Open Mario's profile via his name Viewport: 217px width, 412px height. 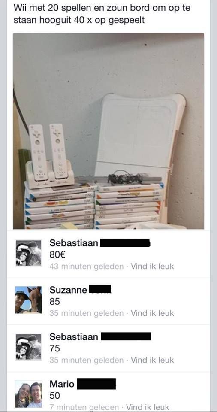(x=62, y=384)
